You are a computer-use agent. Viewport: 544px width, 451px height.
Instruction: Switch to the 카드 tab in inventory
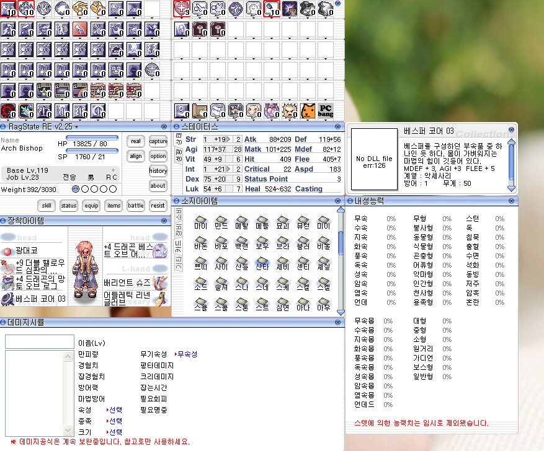tap(180, 245)
